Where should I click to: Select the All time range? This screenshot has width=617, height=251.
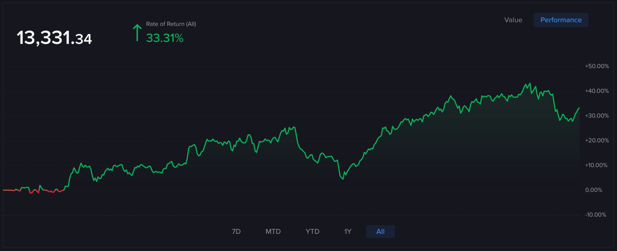click(x=380, y=231)
